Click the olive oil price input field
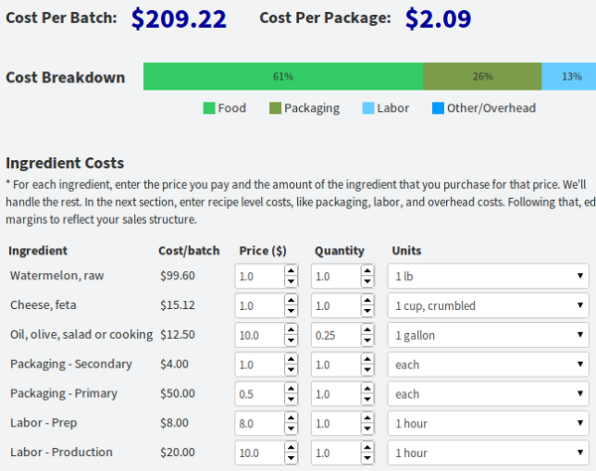This screenshot has width=596, height=471. click(x=258, y=335)
